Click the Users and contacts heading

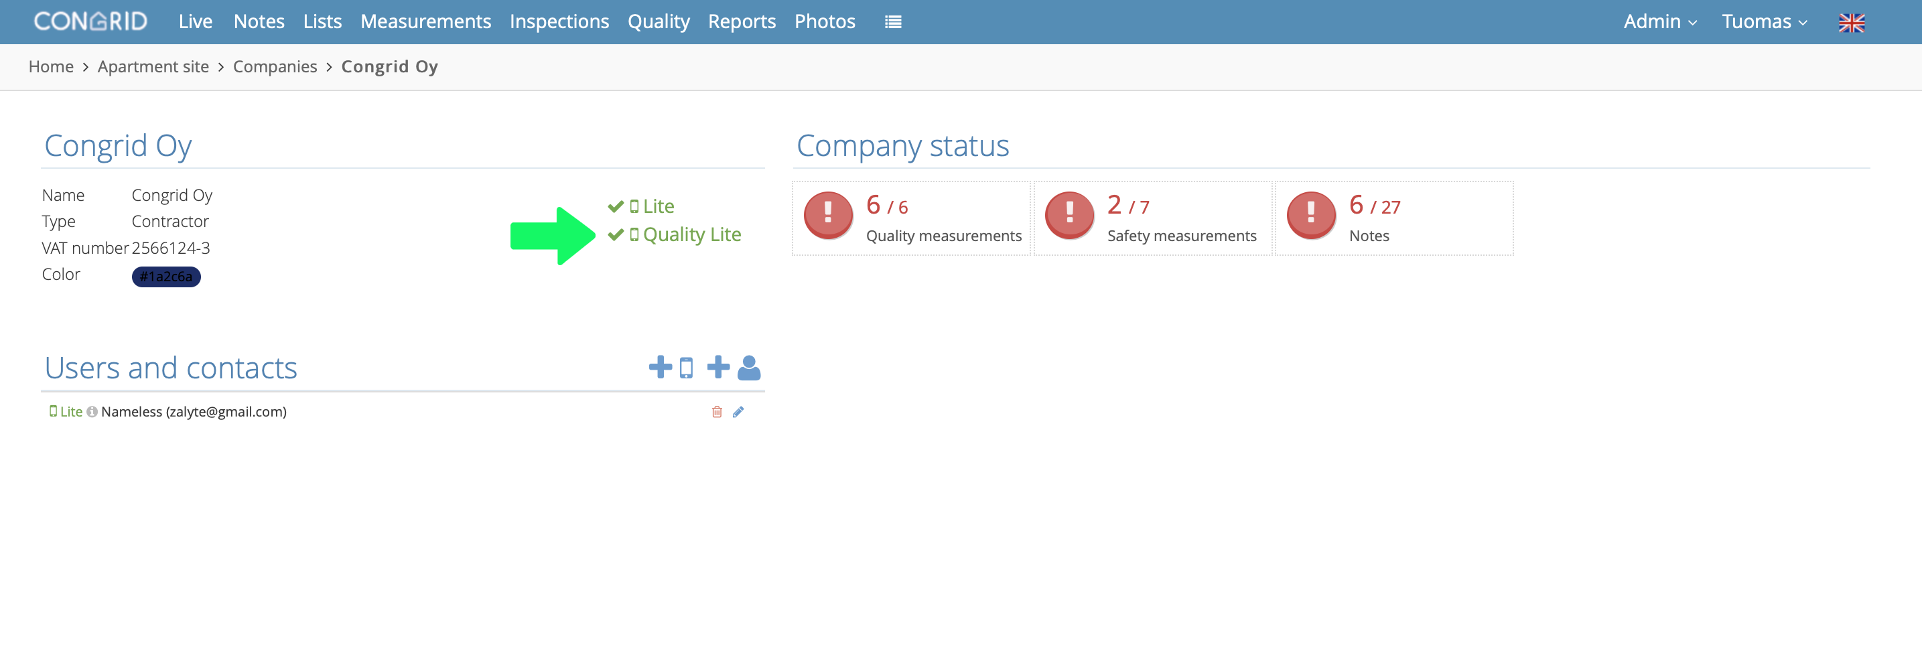[171, 368]
